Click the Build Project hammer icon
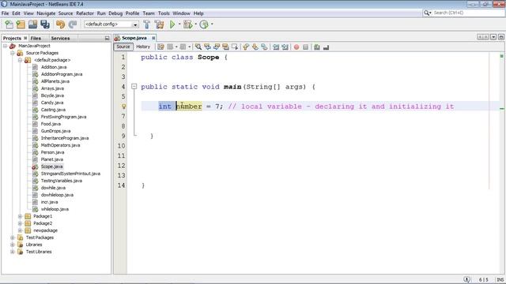The height and width of the screenshot is (284, 506). coord(147,24)
